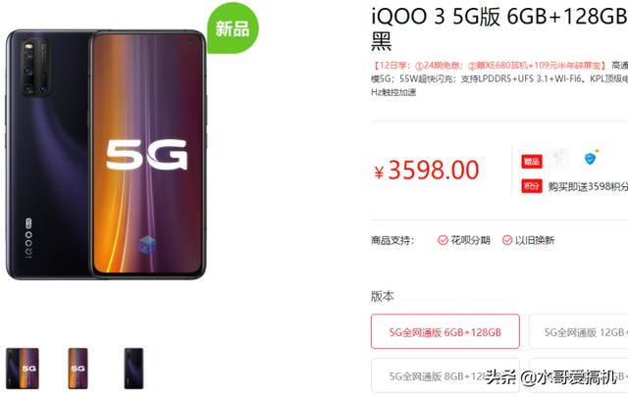This screenshot has height=397, width=628.
Task: Click the 花呗分期 checkmark icon
Action: click(443, 240)
